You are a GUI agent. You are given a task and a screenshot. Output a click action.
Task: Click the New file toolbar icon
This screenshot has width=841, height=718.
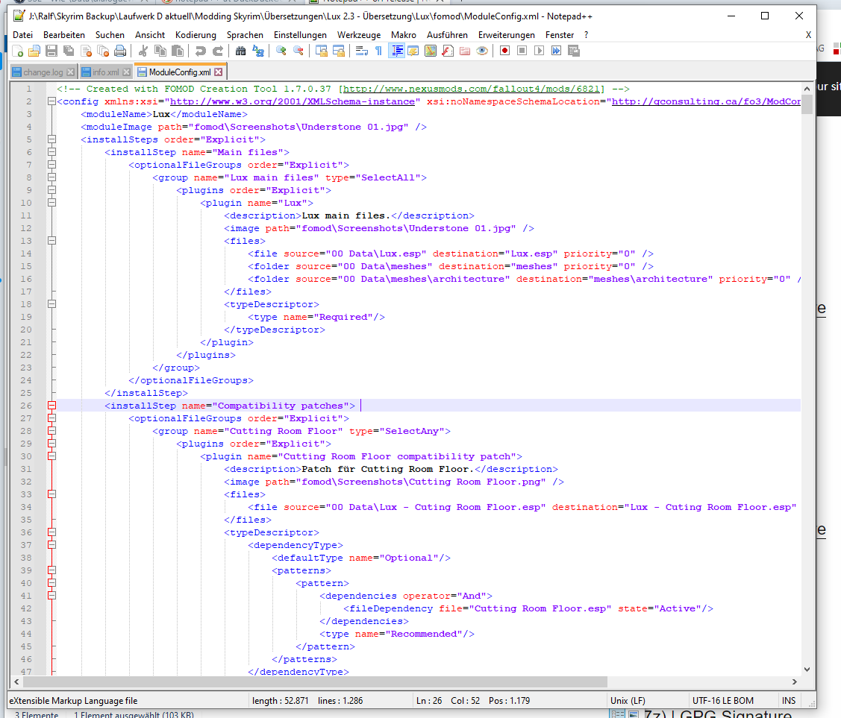point(18,51)
